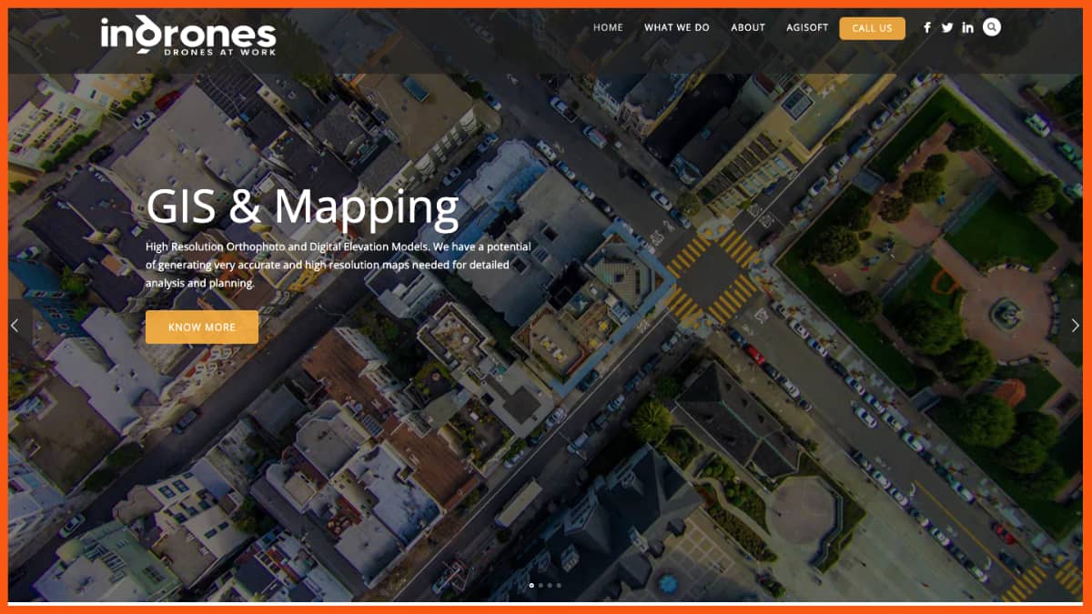Screen dimensions: 1092x614
Task: Click the Indrones logo
Action: (x=188, y=35)
